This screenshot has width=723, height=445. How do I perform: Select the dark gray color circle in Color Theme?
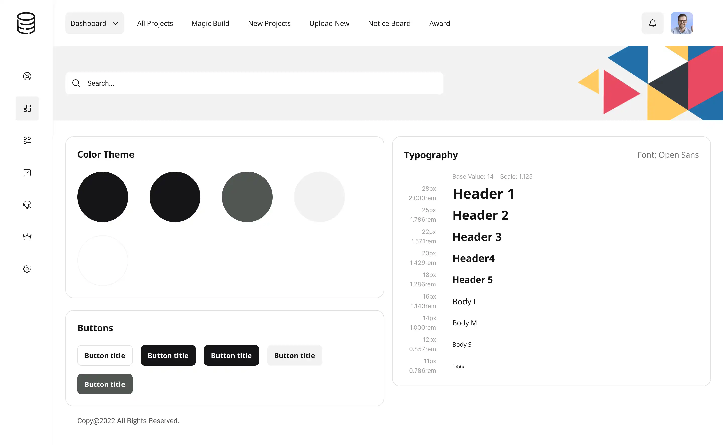click(247, 197)
